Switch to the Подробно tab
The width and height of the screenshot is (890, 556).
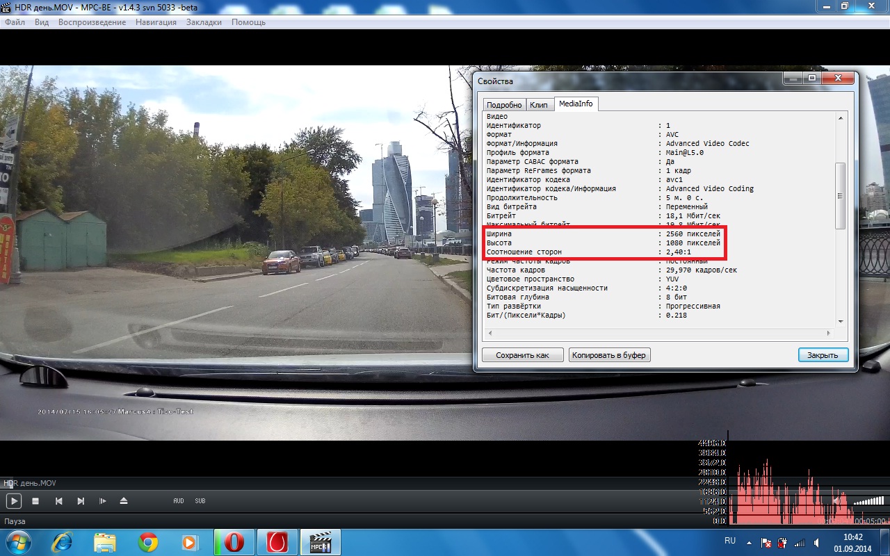(504, 105)
